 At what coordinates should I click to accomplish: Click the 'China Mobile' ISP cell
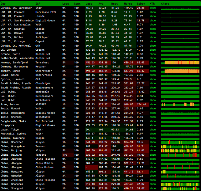(44, 163)
